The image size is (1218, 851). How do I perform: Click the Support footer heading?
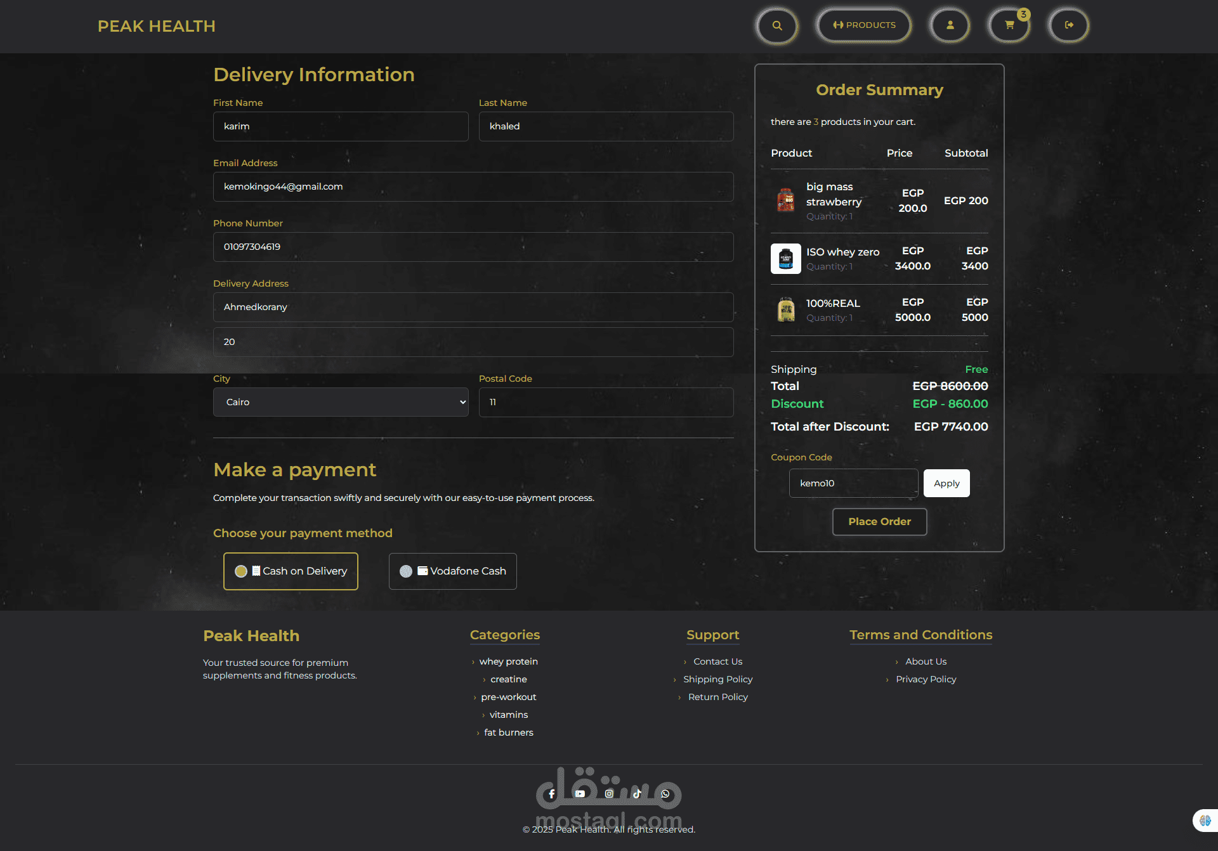tap(712, 635)
